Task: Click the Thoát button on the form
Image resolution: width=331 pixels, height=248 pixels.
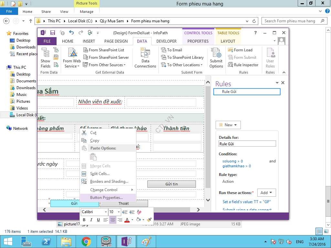Action: 123,203
